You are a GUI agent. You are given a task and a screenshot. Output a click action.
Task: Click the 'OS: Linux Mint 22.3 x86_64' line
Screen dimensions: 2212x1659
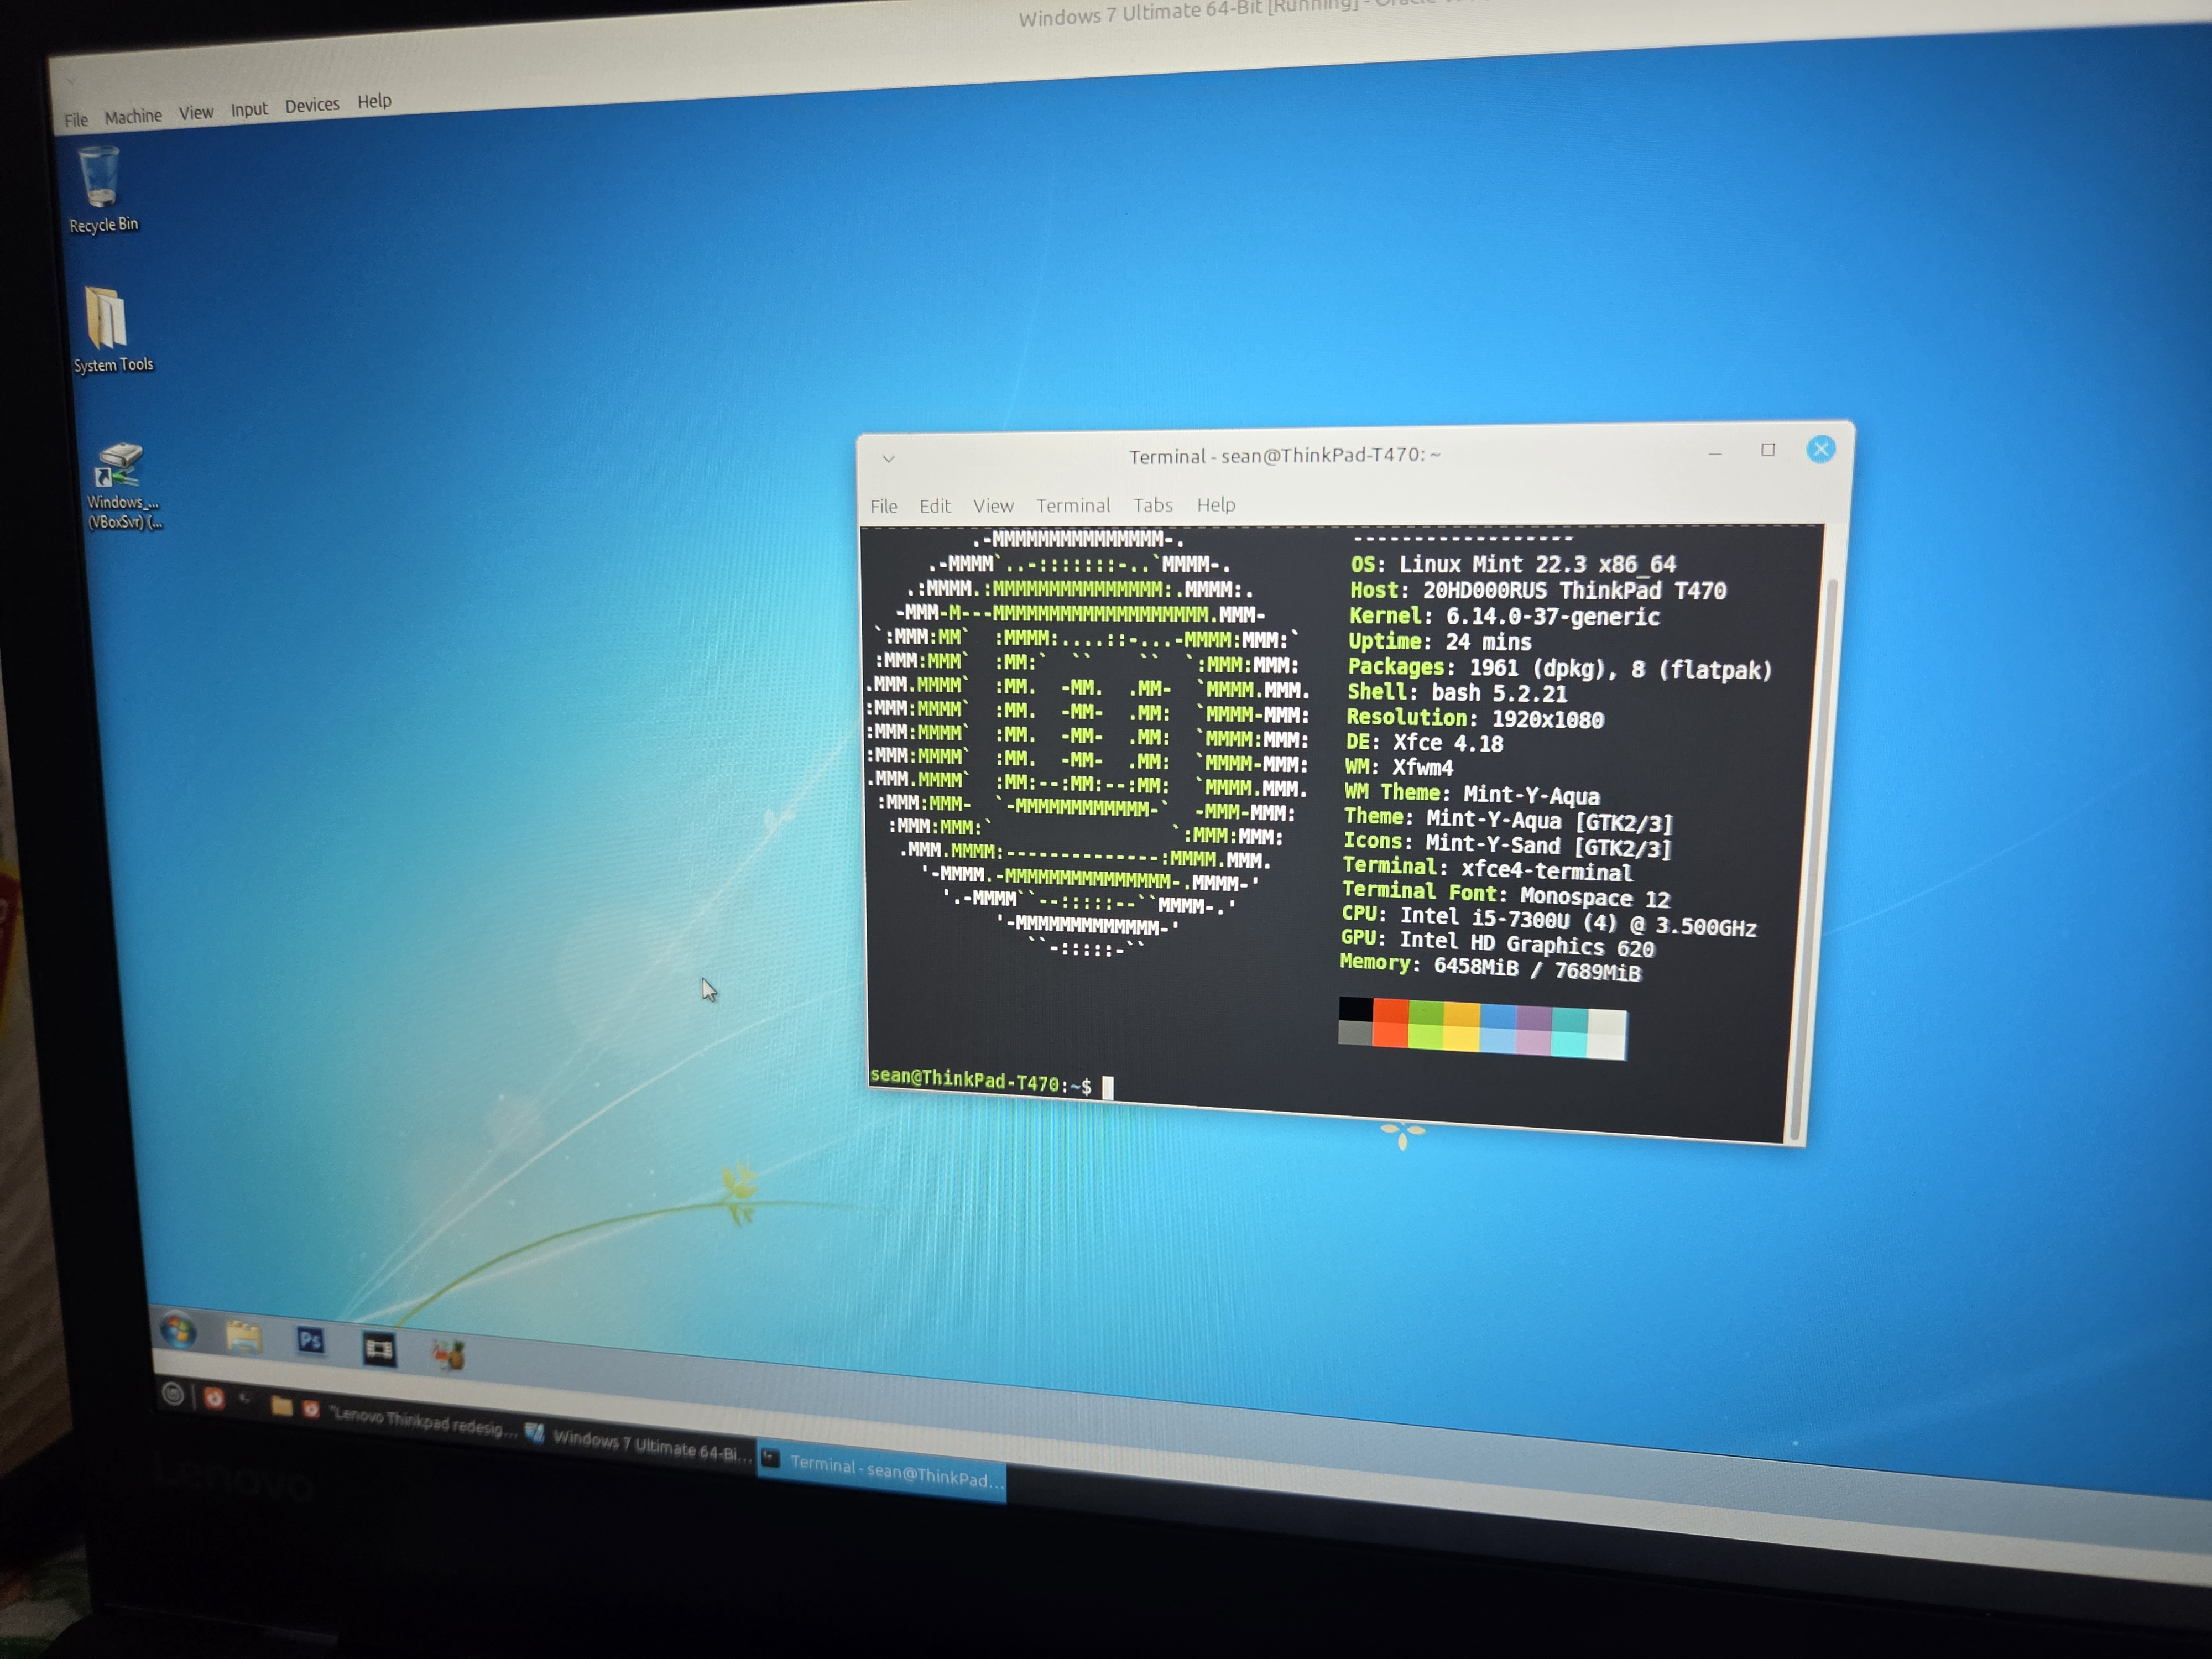click(x=1513, y=565)
